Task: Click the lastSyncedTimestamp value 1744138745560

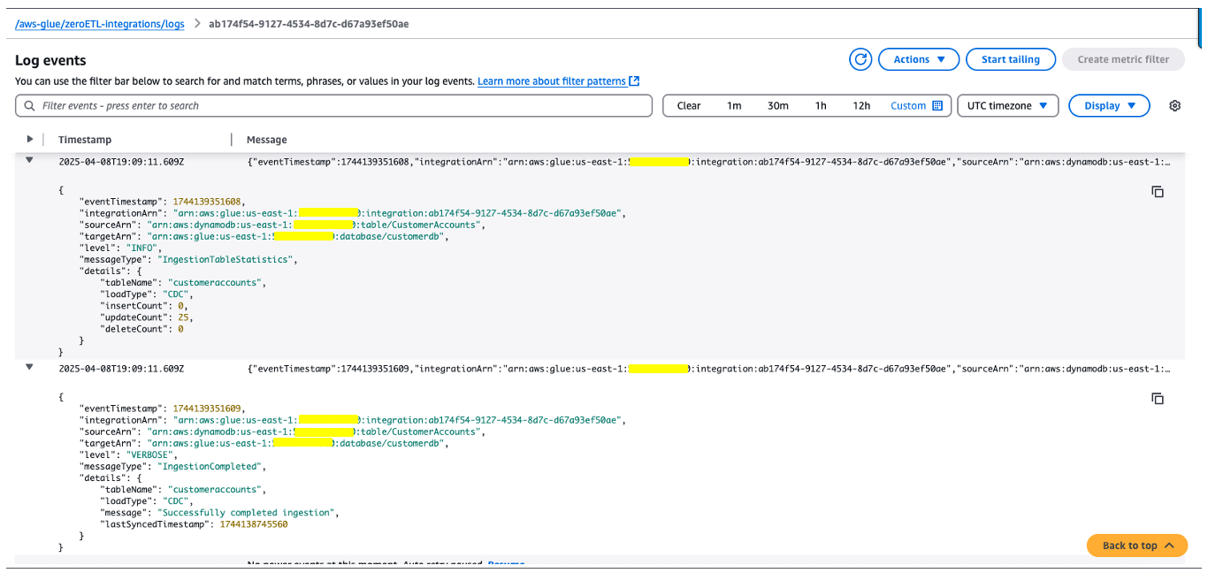Action: point(254,524)
